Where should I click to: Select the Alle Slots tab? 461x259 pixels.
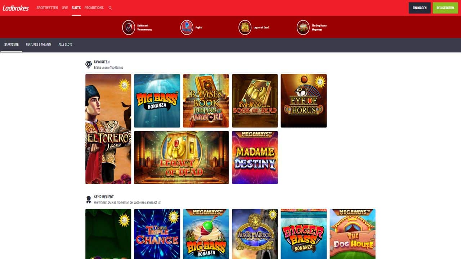click(x=66, y=45)
